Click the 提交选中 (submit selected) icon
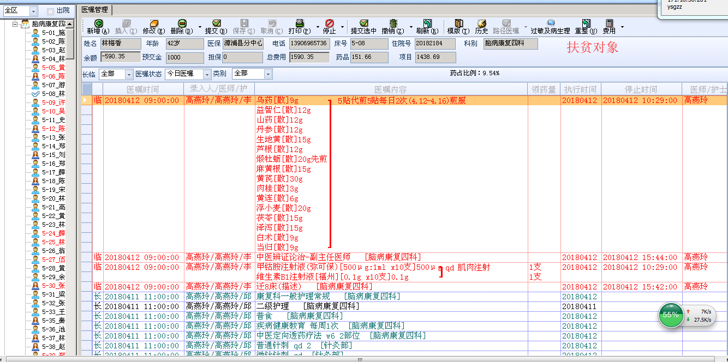This screenshot has width=728, height=362. (363, 23)
